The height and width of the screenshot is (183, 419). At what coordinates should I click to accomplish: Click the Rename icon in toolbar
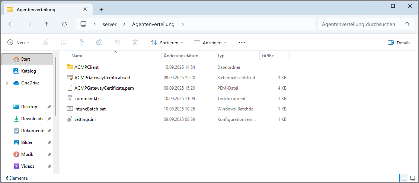click(99, 43)
